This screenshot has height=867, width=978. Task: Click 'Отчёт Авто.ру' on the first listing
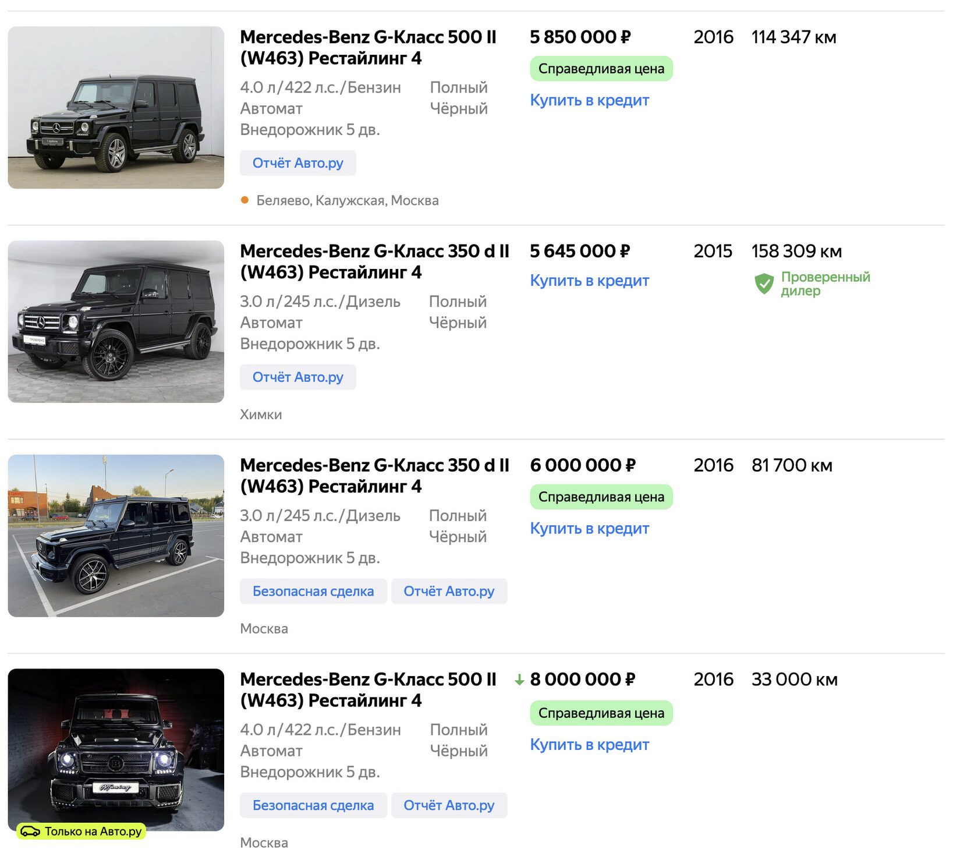297,163
